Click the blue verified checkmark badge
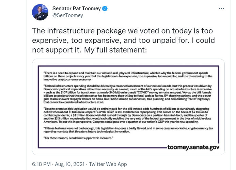 click(105, 9)
